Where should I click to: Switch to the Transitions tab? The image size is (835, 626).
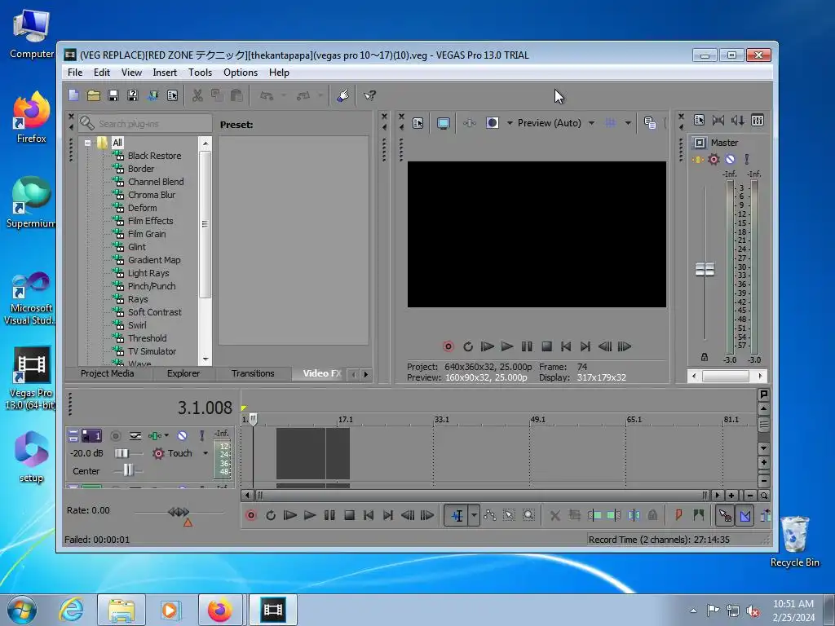pos(253,373)
